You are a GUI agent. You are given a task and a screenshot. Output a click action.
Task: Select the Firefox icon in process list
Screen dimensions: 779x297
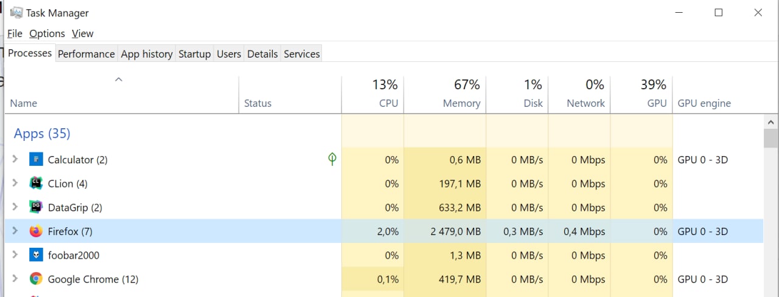coord(36,231)
